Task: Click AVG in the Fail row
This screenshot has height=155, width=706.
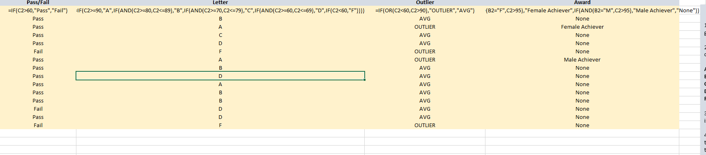Action: pyautogui.click(x=425, y=109)
